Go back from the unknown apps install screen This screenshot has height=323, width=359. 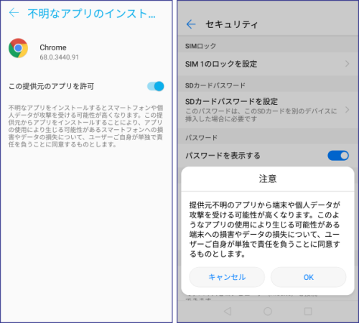[x=14, y=12]
